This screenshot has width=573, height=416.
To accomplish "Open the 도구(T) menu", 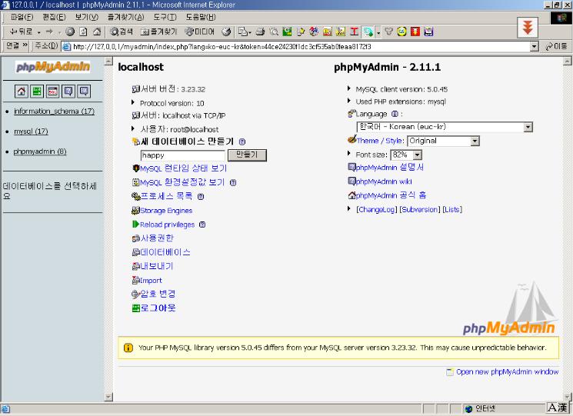I will tap(165, 17).
